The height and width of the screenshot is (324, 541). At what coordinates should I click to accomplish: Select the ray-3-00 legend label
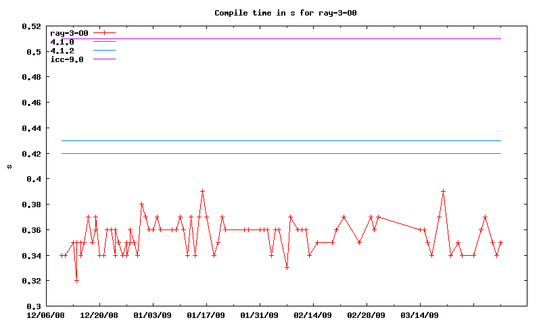click(x=70, y=32)
